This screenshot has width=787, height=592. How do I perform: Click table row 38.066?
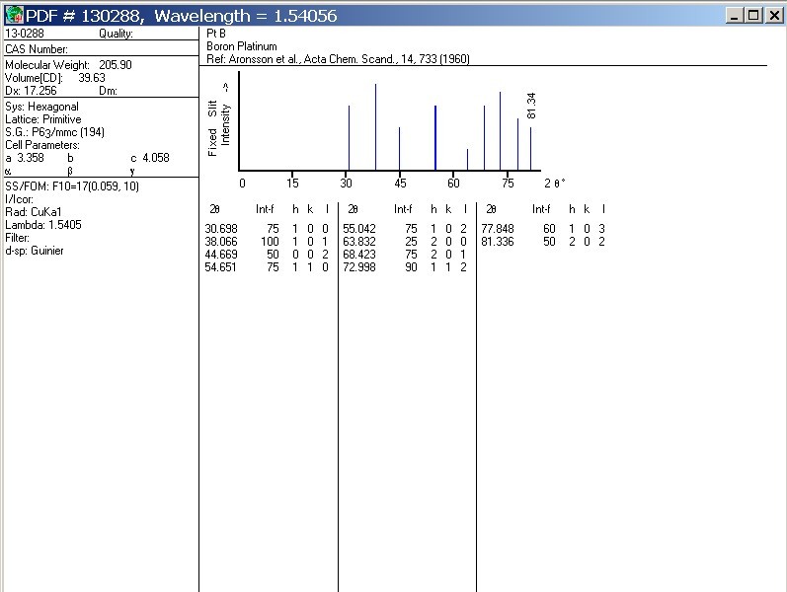click(267, 242)
